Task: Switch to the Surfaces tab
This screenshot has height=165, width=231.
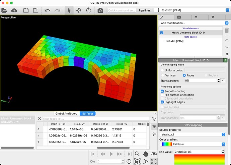Action: (x=88, y=113)
